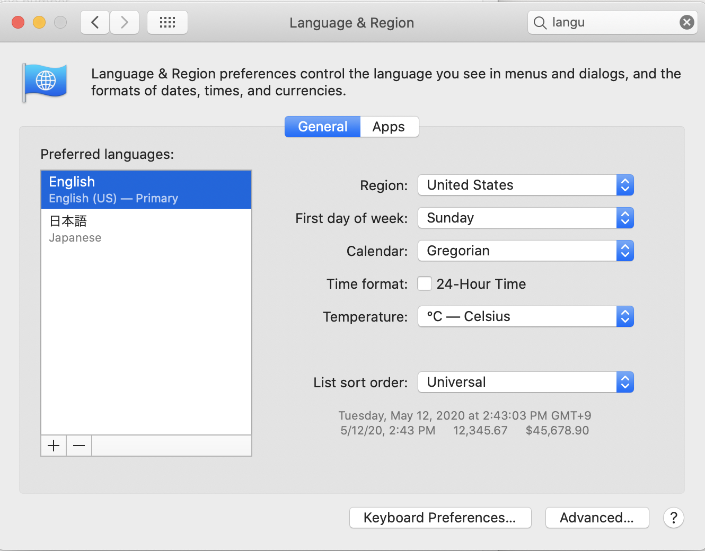
Task: Click the Advanced button
Action: point(597,518)
